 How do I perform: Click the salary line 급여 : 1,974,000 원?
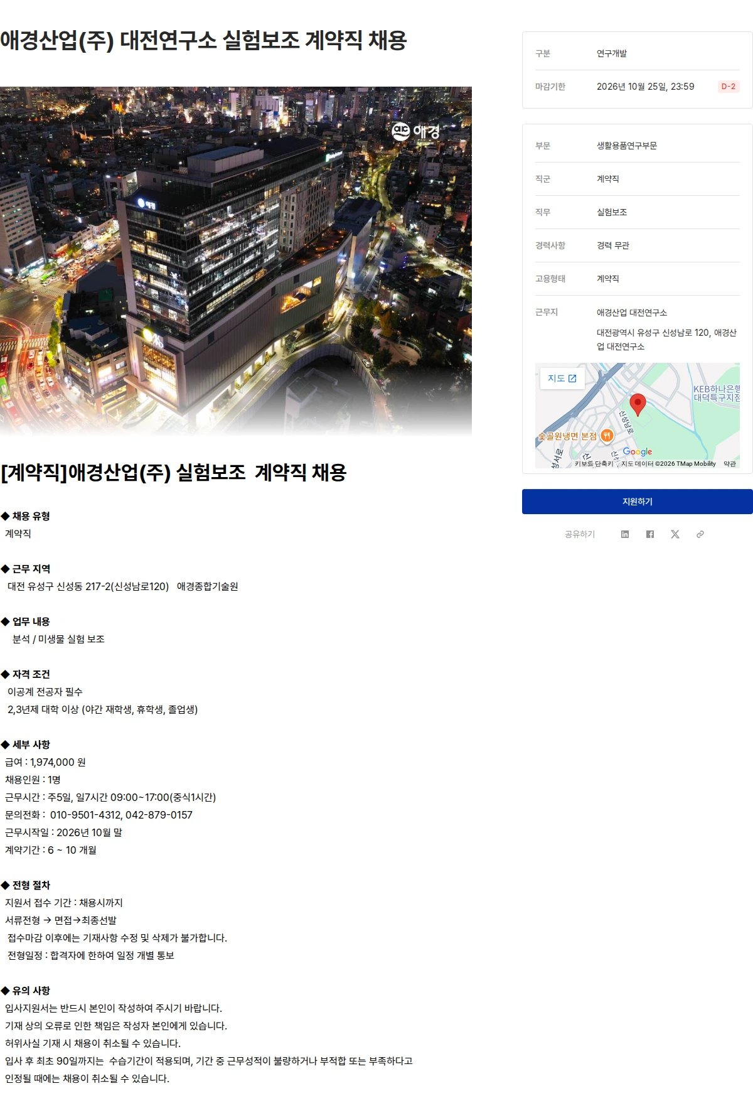45,762
